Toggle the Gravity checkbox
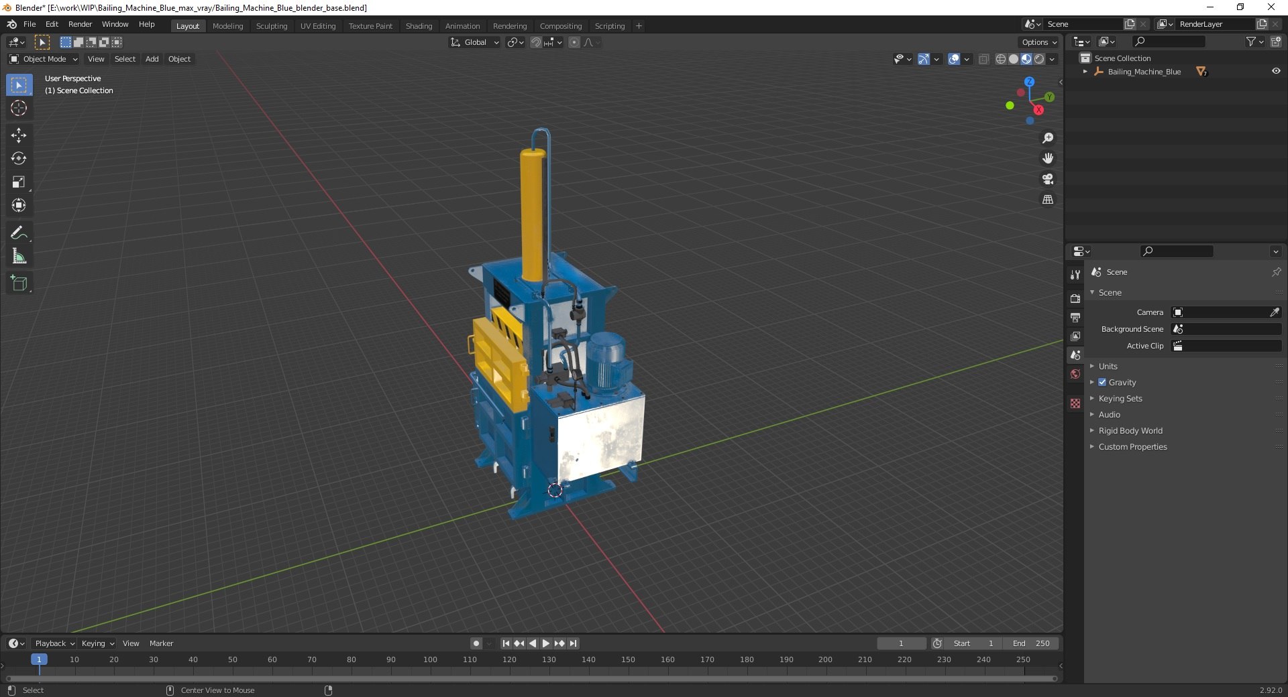Screen dimensions: 1288x697 click(1102, 383)
